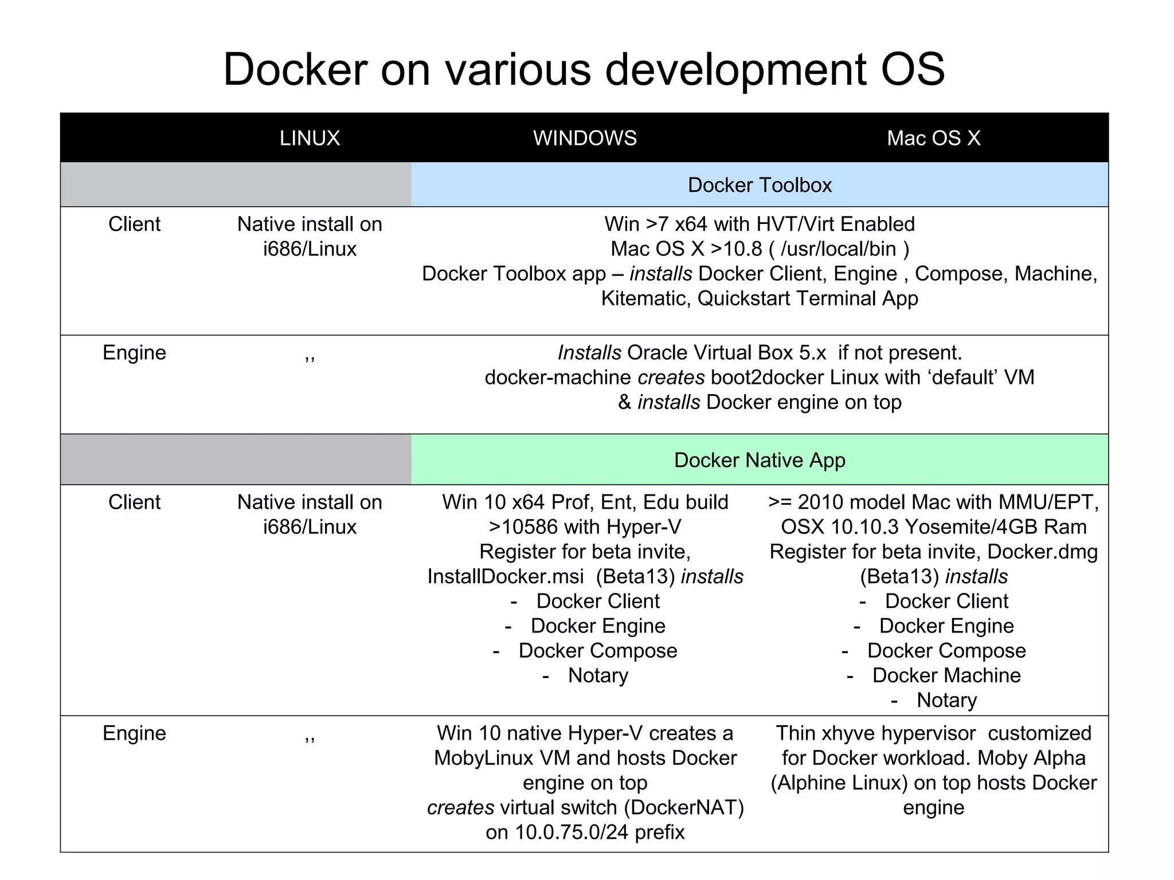Click the bottom Engine row label

pyautogui.click(x=134, y=733)
